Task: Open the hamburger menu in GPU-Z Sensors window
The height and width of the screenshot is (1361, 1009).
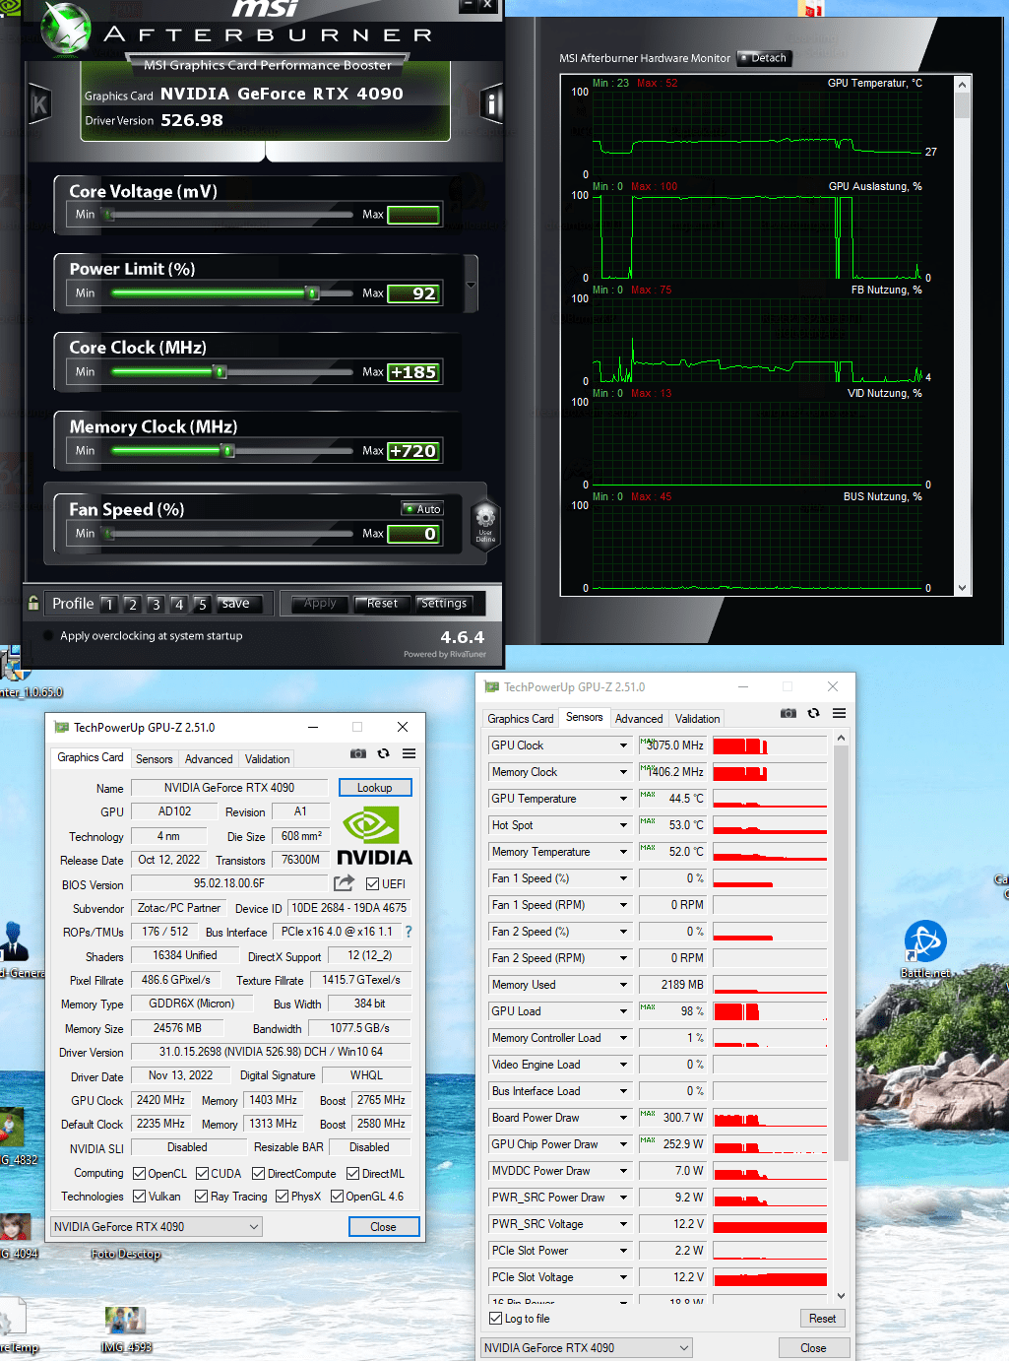Action: pyautogui.click(x=839, y=713)
